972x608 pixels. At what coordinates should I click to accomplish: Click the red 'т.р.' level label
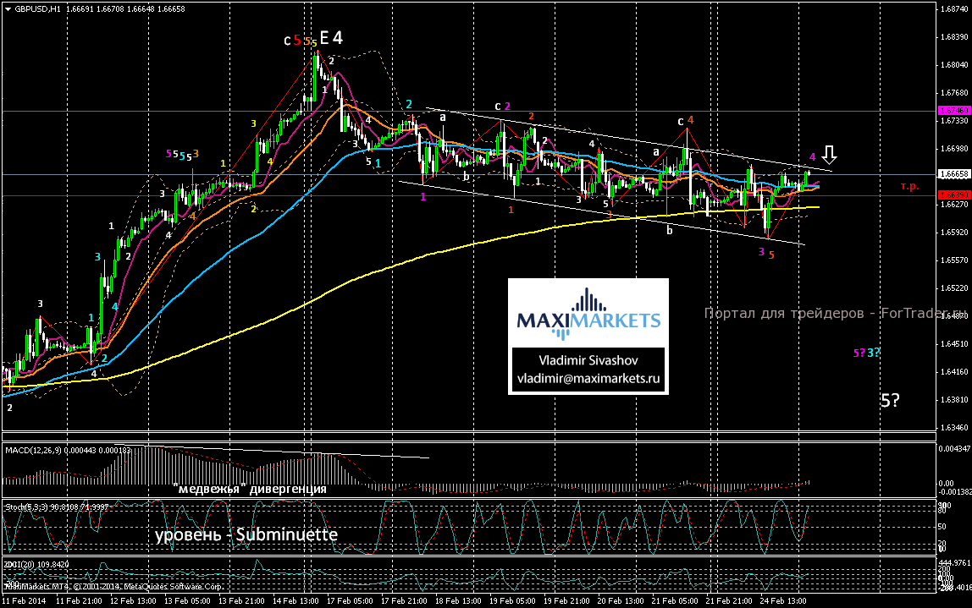[910, 186]
